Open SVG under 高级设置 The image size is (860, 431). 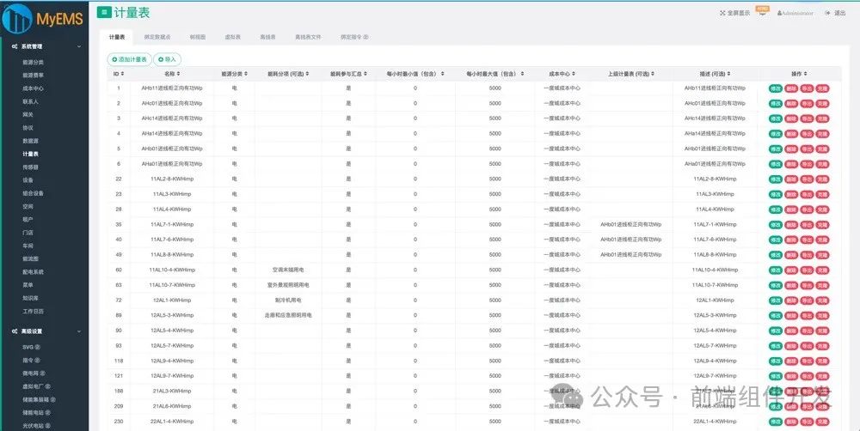(31, 347)
